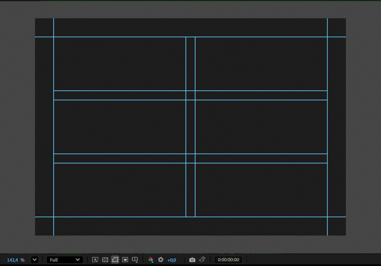Viewport: 381px width, 266px height.
Task: Open the Fast Previews options
Action: coord(95,260)
